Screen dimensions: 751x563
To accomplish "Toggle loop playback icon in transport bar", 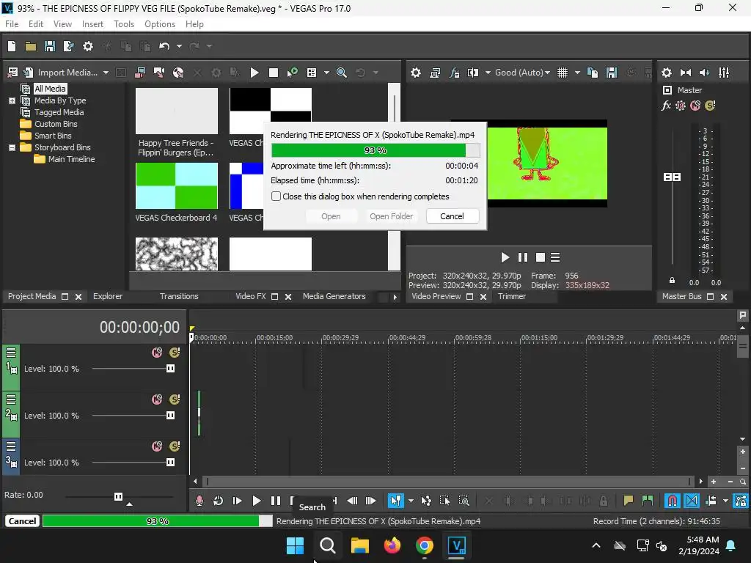I will point(218,501).
